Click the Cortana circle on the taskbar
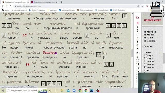 50,91
